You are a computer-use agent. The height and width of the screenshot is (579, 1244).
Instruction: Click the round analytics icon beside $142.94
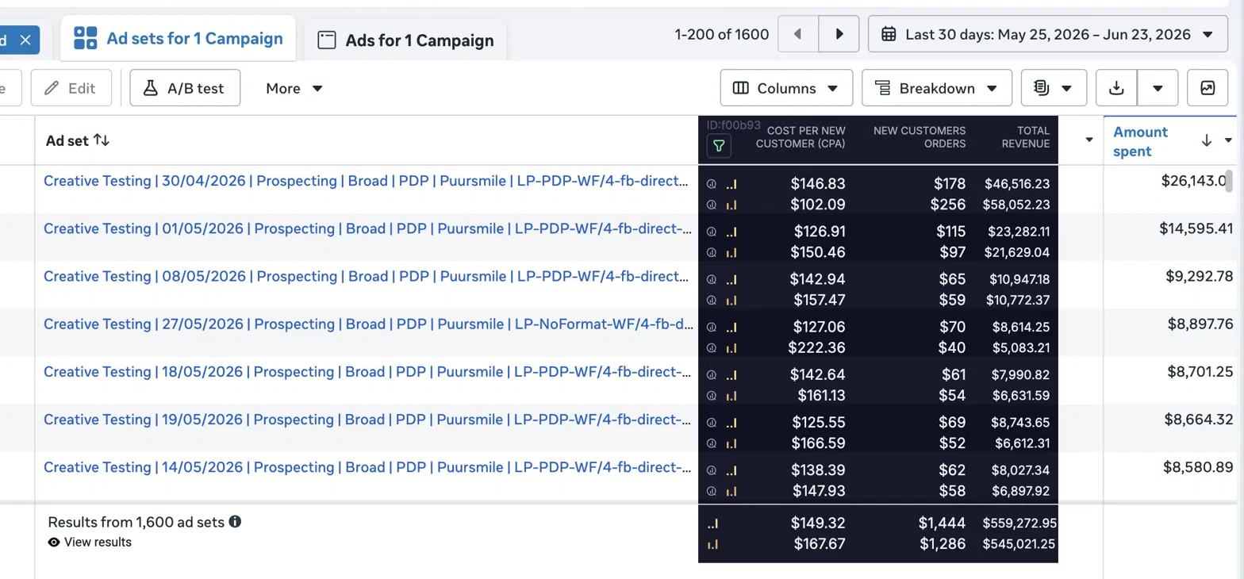pos(712,279)
